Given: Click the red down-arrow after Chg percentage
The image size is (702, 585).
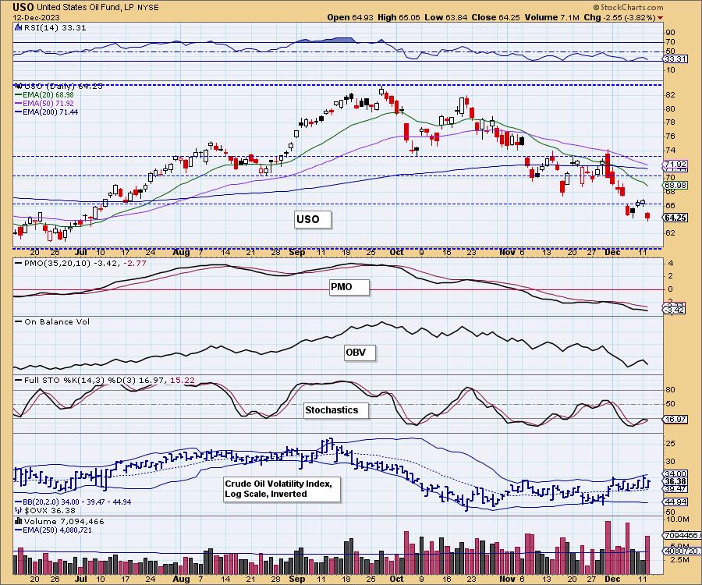Looking at the screenshot, I should click(x=661, y=18).
